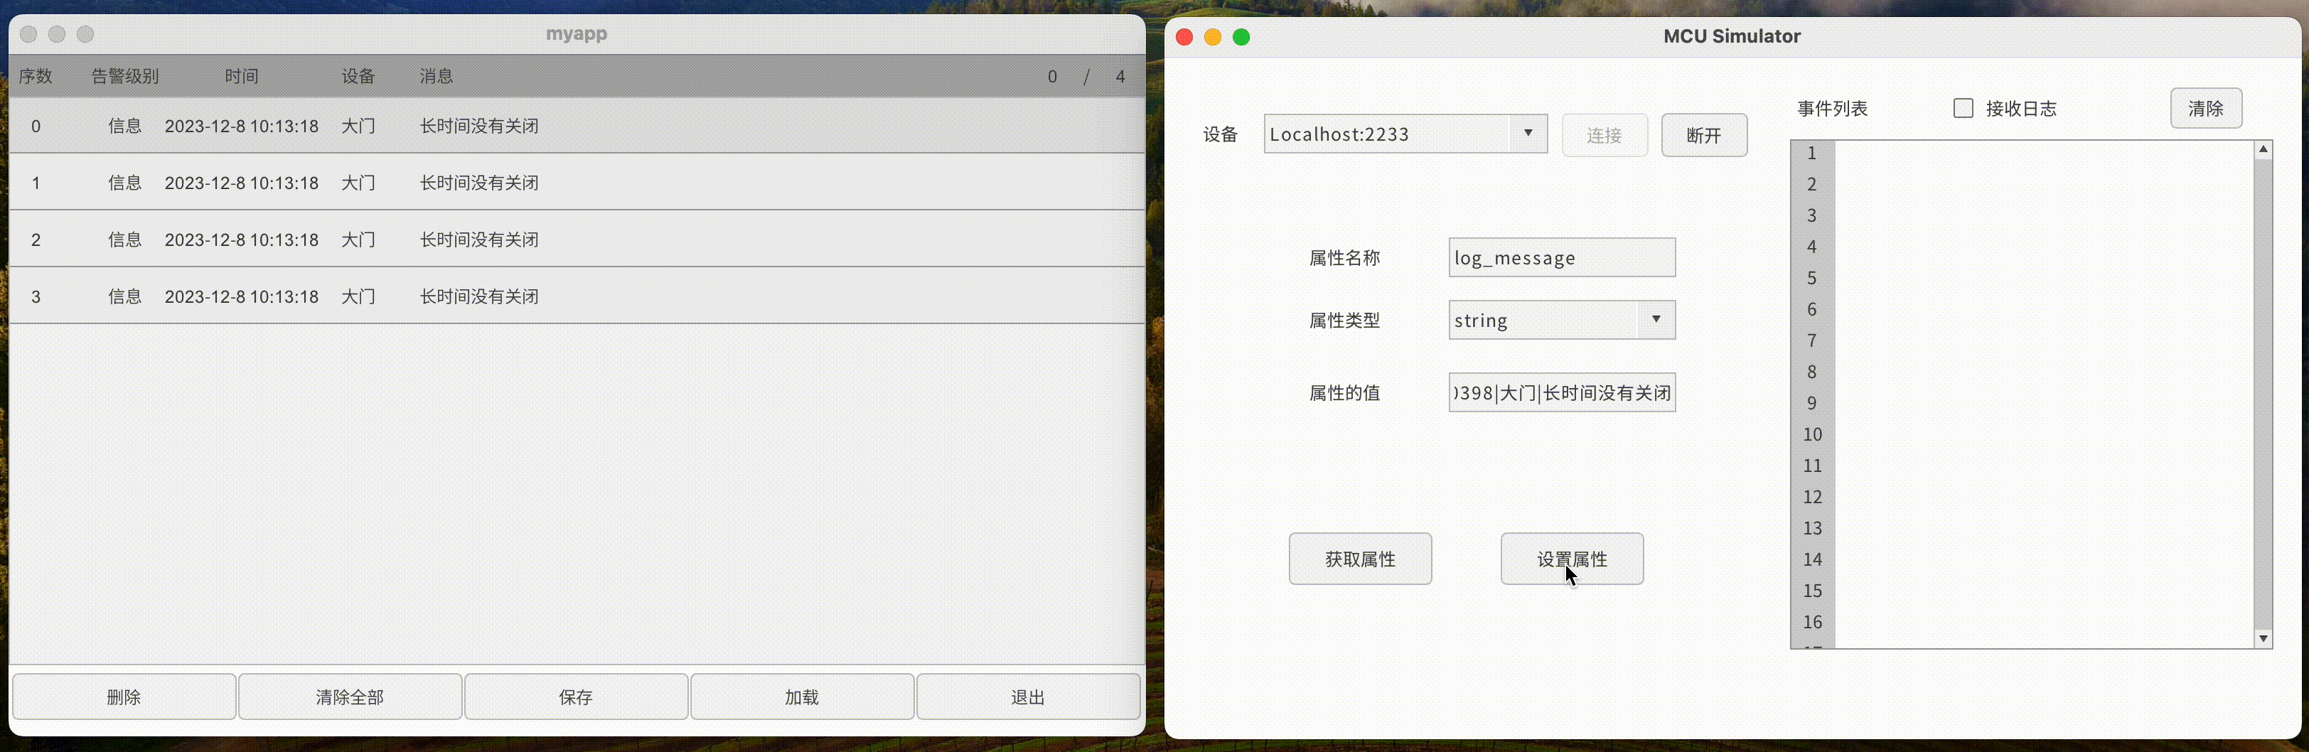This screenshot has height=752, width=2309.
Task: Click the 消息 column header
Action: [x=436, y=76]
